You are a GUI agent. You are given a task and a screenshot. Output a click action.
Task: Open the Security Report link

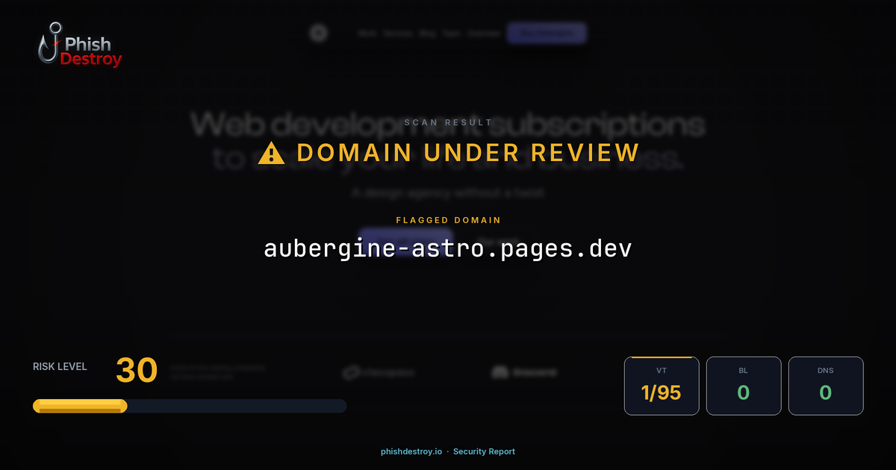[484, 451]
